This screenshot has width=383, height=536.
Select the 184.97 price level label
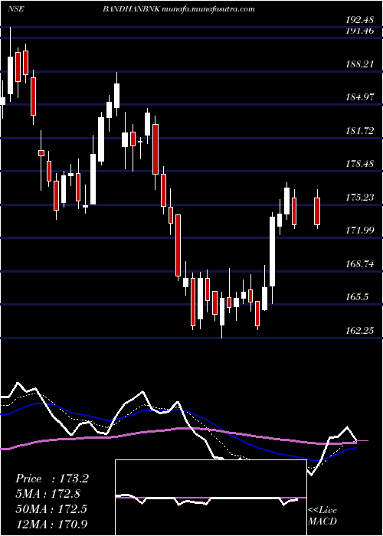pos(359,97)
